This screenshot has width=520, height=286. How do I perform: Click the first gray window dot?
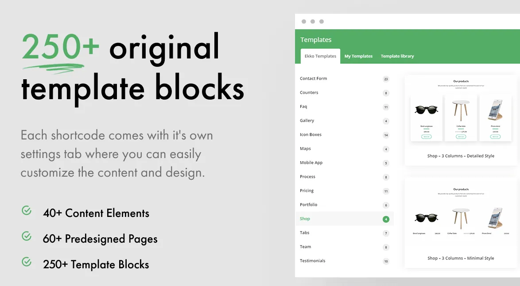click(304, 22)
